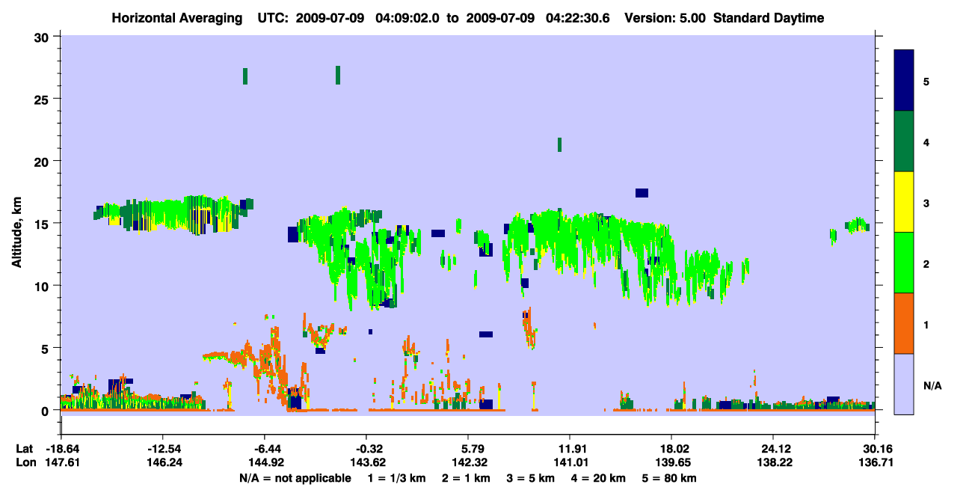Click the latitude value -6.44
Image resolution: width=972 pixels, height=499 pixels.
(x=264, y=449)
